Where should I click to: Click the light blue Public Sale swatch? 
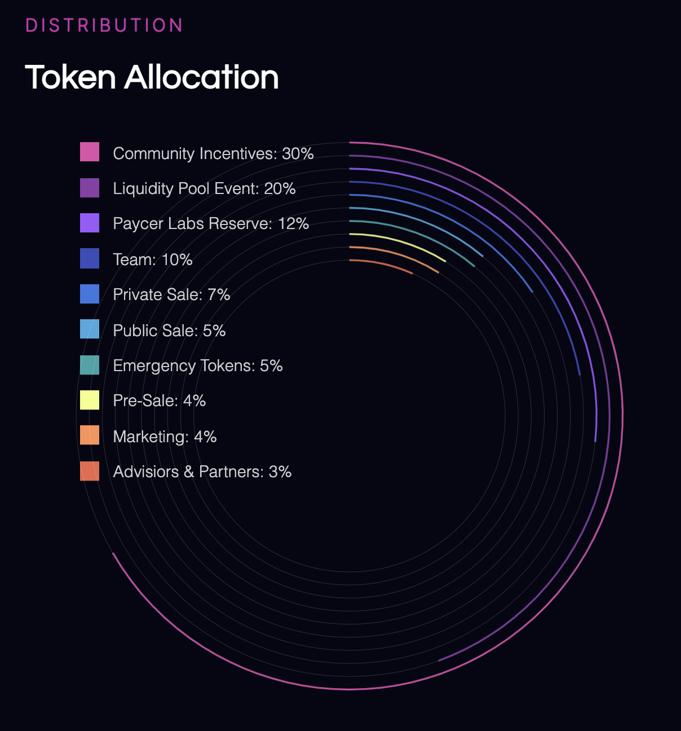[x=90, y=329]
